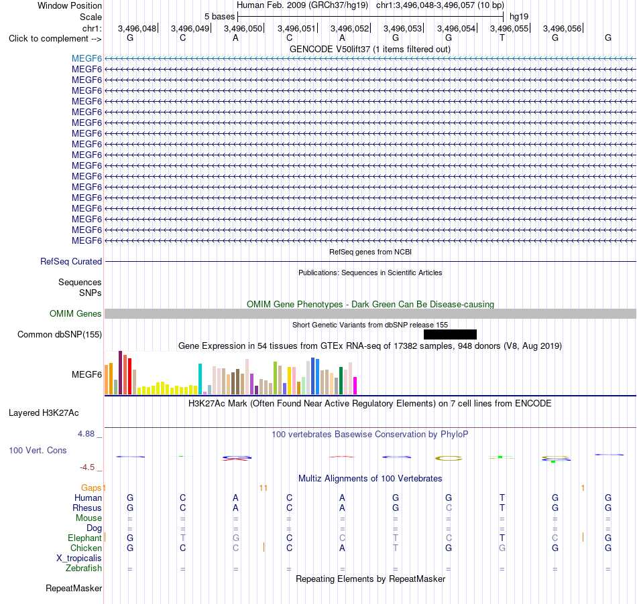This screenshot has width=637, height=604.
Task: Click the 'Scale' label
Action: click(x=91, y=17)
